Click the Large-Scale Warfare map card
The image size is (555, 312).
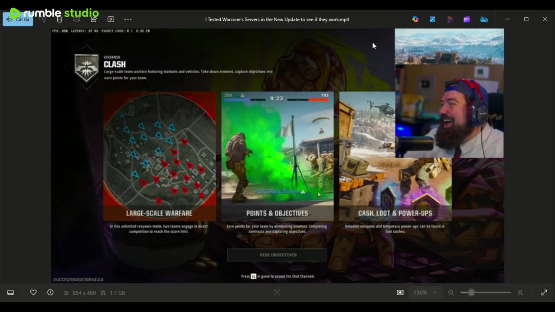click(x=160, y=156)
